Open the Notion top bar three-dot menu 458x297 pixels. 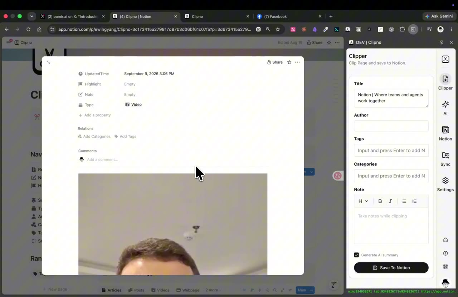337,42
